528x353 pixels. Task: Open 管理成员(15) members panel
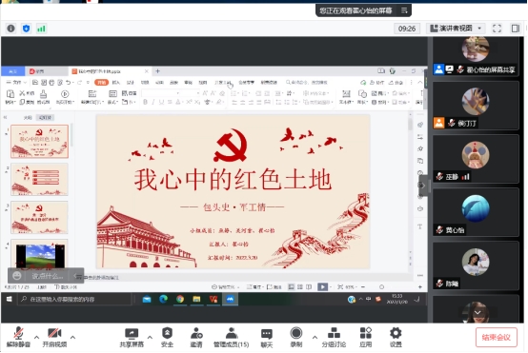click(231, 337)
